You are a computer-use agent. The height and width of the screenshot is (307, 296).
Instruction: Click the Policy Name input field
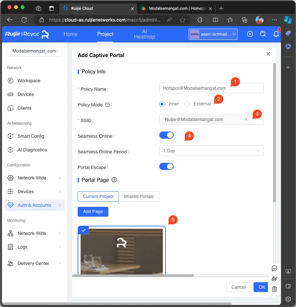tap(211, 88)
